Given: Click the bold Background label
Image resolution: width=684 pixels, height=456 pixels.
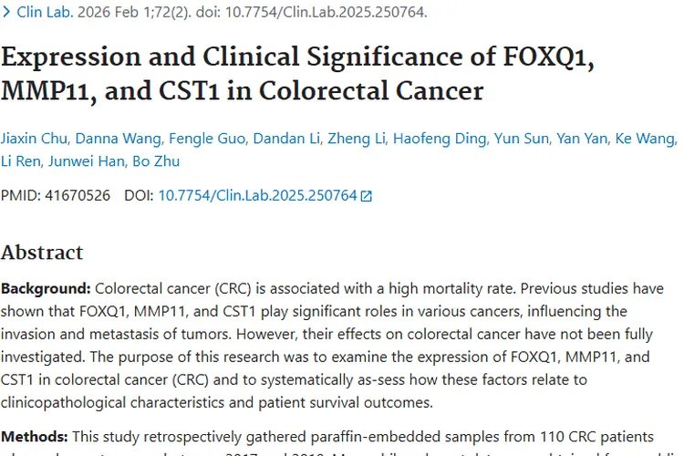Looking at the screenshot, I should [46, 289].
